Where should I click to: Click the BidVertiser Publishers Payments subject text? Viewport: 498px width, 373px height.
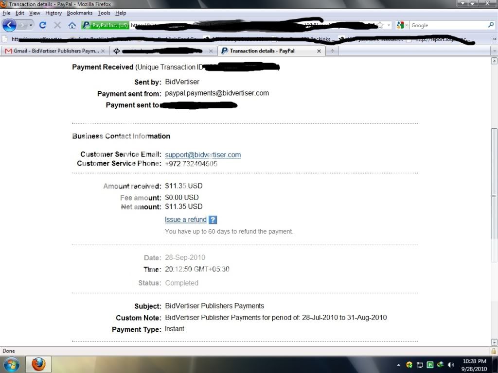point(214,306)
